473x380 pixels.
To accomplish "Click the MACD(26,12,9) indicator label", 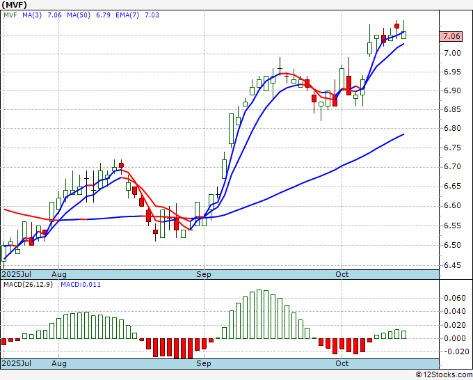I will pos(28,285).
